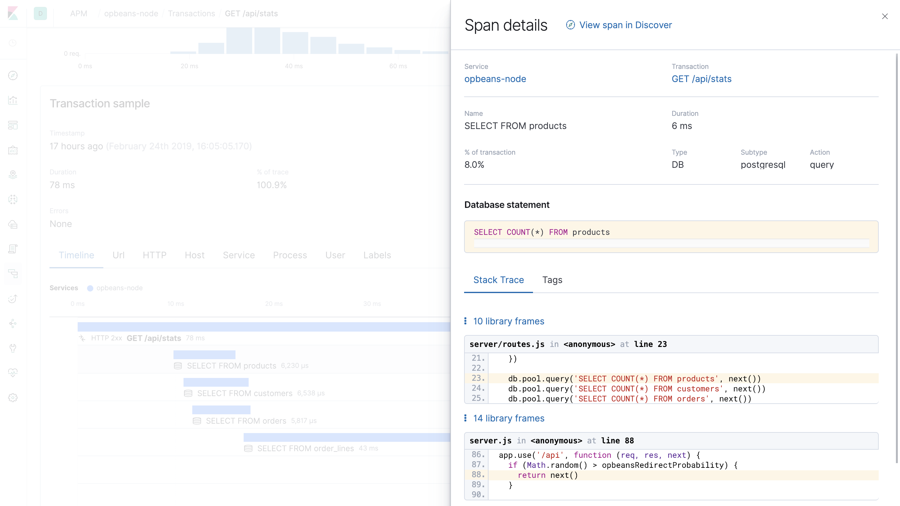Screen dimensions: 900x506
Task: Expand the 14 library frames section
Action: [508, 418]
